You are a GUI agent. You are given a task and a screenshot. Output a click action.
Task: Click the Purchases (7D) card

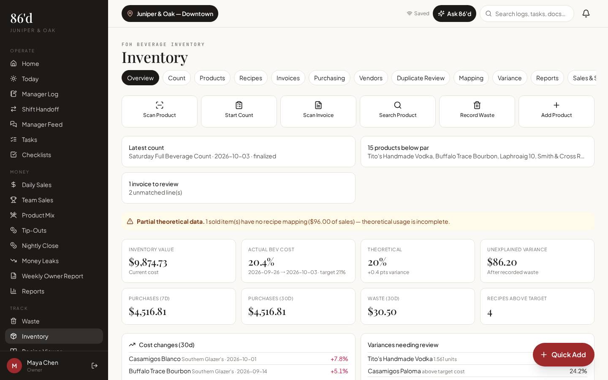(x=179, y=306)
